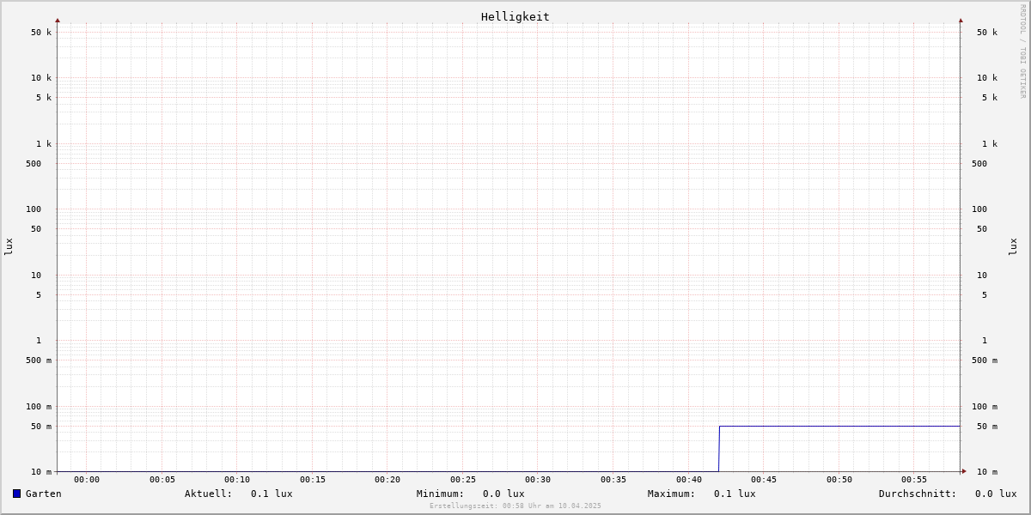The height and width of the screenshot is (515, 1031).
Task: Click the 50 k label on the left axis
Action: click(x=41, y=33)
